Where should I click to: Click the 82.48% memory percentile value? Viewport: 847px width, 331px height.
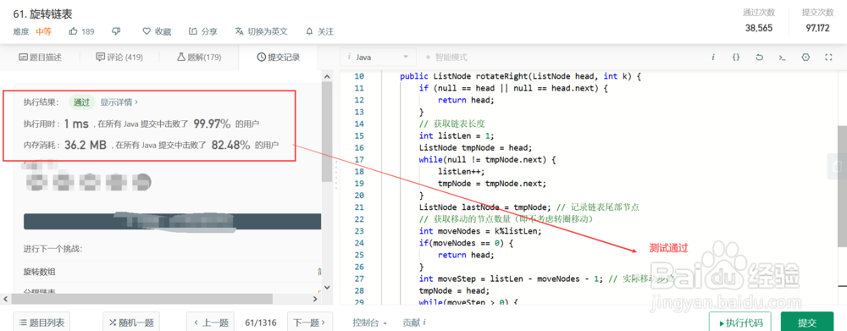pos(230,145)
